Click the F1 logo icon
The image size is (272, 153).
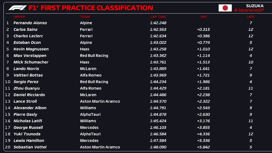pos(18,8)
